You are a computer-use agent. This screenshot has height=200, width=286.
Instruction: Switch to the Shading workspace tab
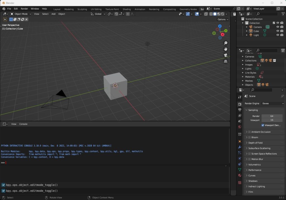[127, 9]
